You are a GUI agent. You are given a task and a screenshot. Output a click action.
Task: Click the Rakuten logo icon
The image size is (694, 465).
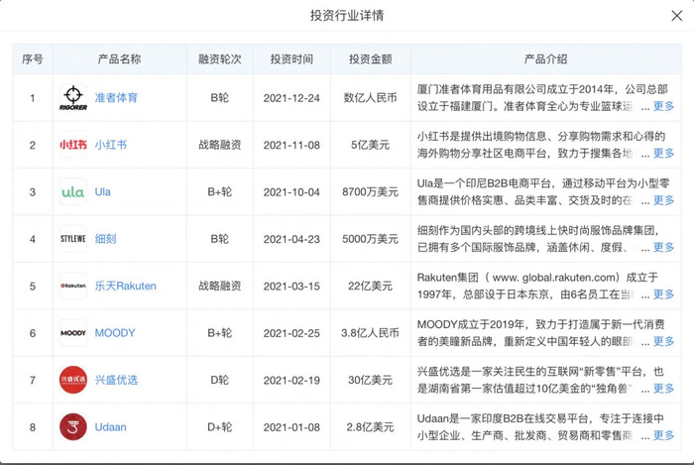73,286
